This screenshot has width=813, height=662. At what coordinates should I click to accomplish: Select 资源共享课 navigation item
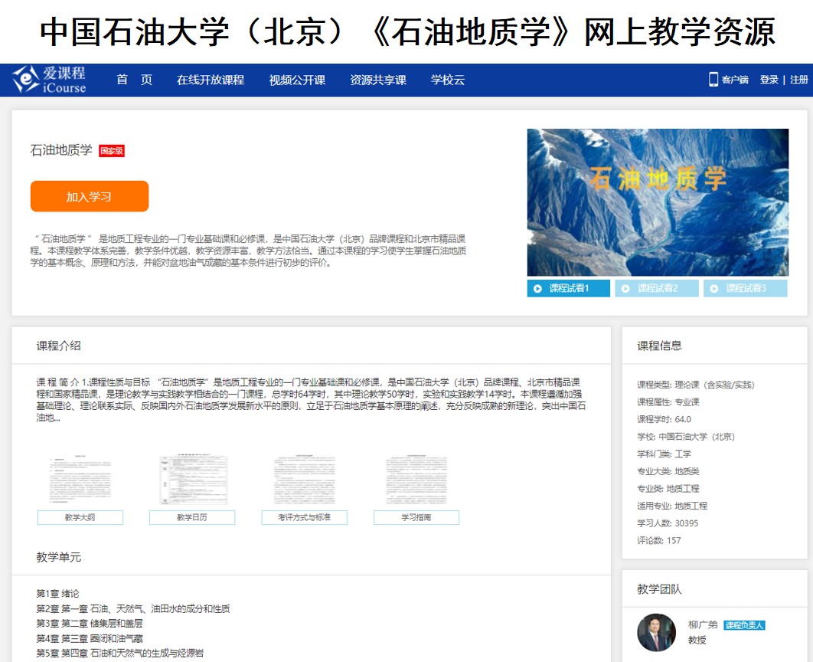click(378, 80)
